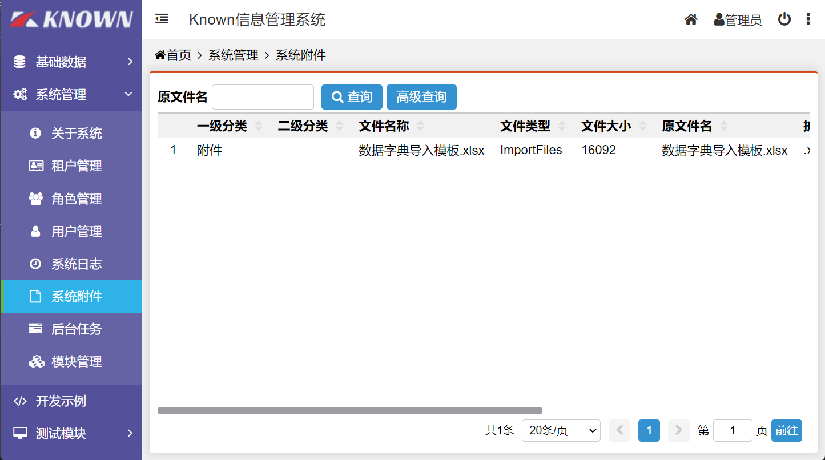Focus the 原文件名 search input
825x460 pixels.
point(263,97)
